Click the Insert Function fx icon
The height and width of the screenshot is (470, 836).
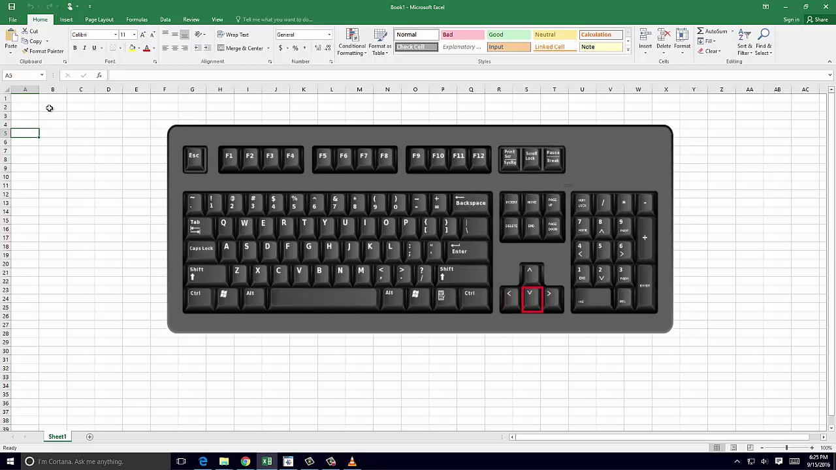[x=99, y=75]
